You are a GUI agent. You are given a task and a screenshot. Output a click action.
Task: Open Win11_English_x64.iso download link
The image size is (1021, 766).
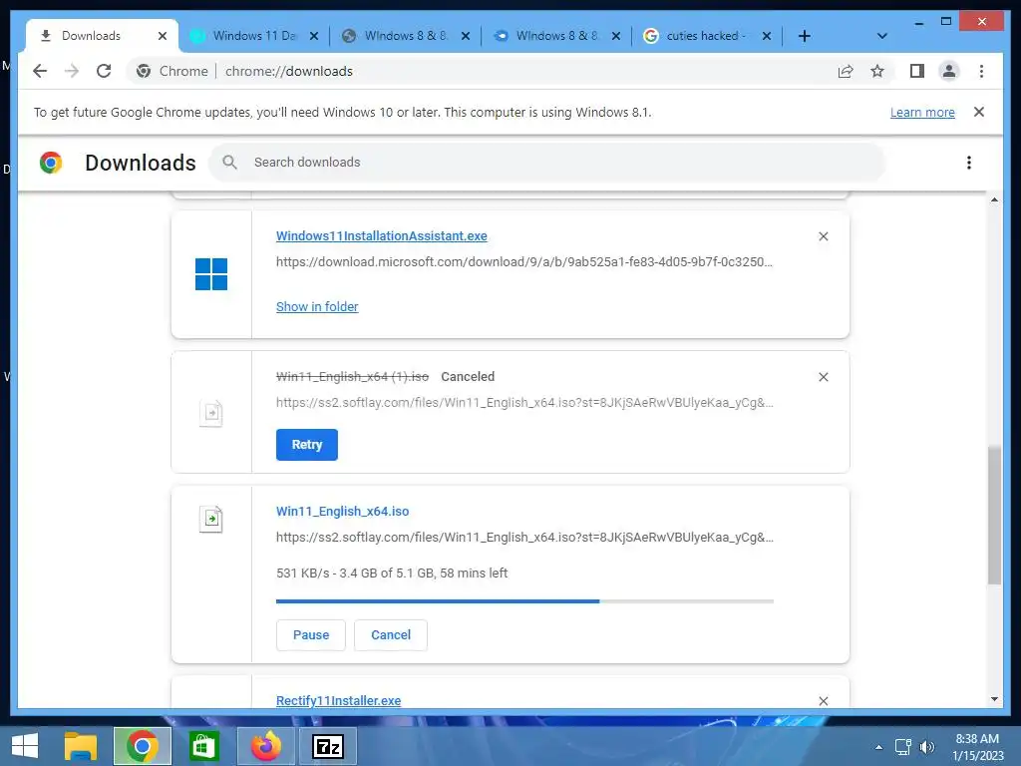(x=343, y=512)
